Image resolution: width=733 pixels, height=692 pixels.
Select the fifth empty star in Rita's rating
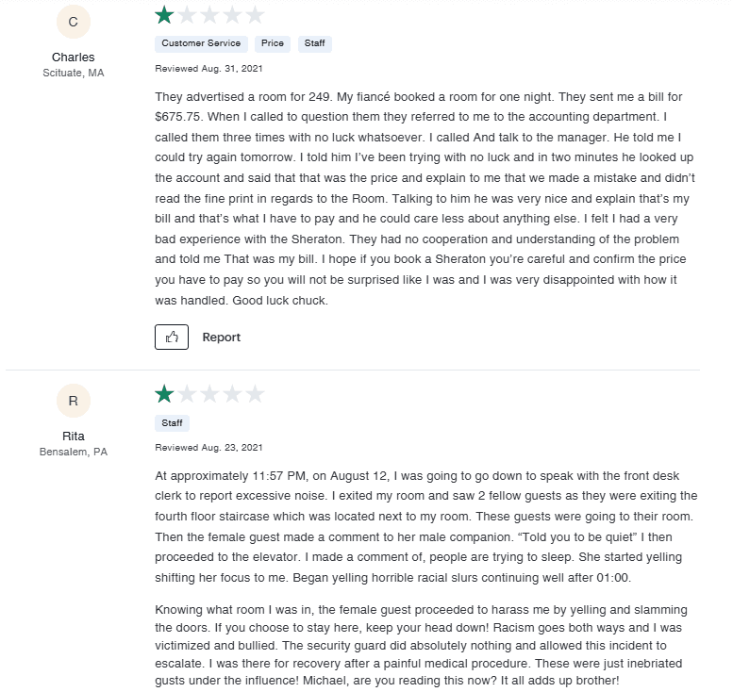[x=255, y=394]
